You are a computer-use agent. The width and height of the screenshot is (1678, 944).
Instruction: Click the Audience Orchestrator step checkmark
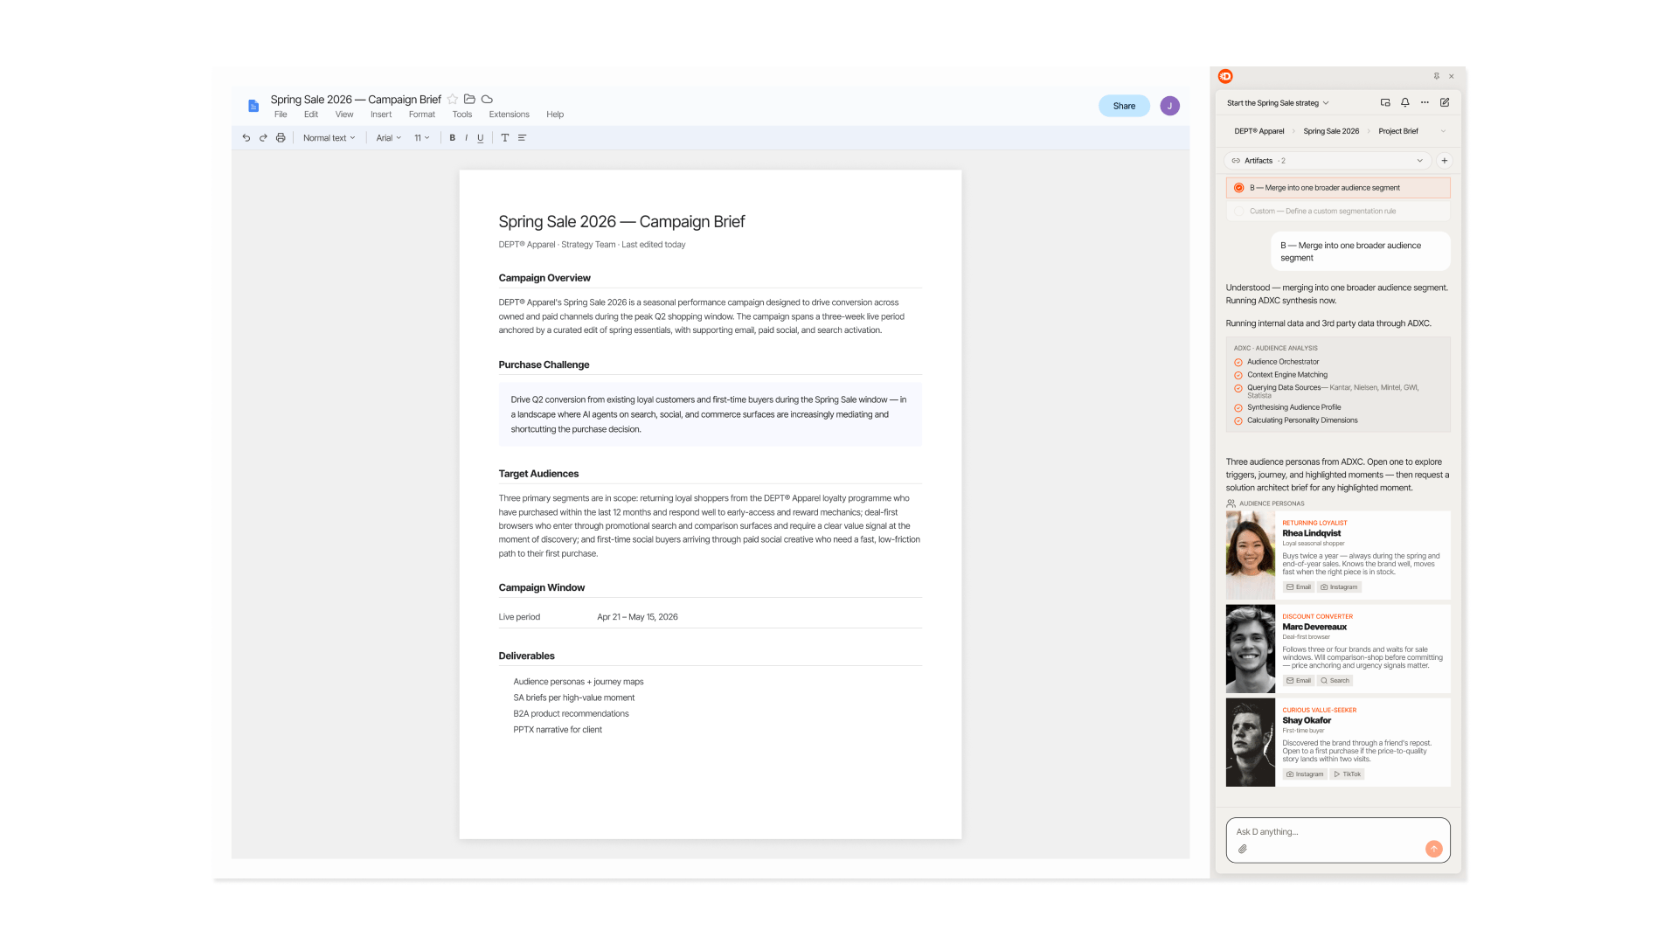1238,362
